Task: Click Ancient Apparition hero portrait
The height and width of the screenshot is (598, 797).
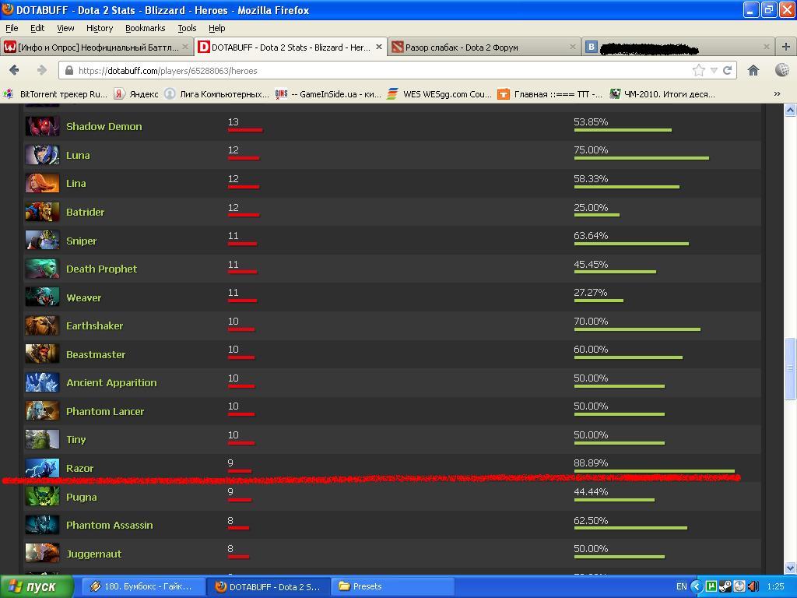Action: [x=42, y=383]
